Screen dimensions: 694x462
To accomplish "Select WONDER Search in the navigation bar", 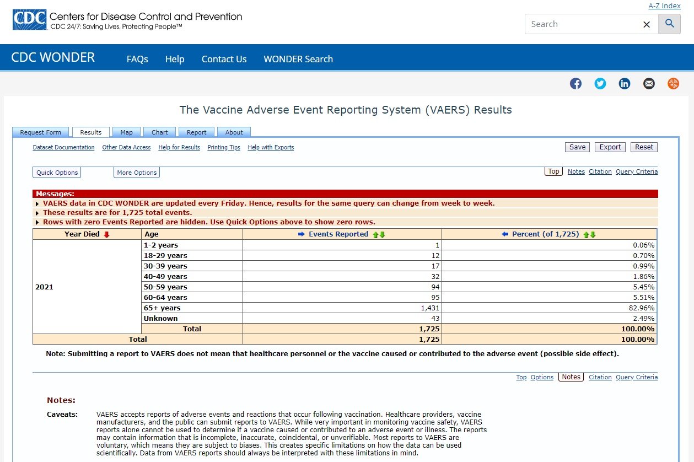I will point(298,59).
